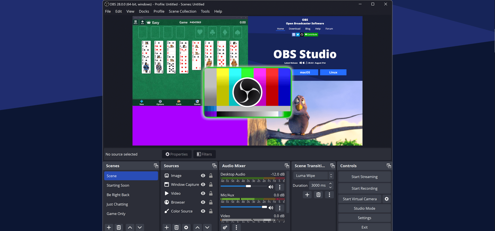Open the Docks menu
This screenshot has width=495, height=231.
pos(144,11)
